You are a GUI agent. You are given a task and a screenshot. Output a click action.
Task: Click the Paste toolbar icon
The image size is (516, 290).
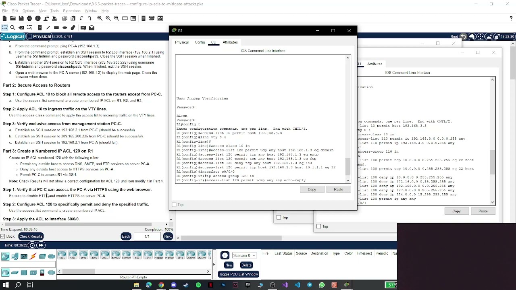(x=73, y=18)
